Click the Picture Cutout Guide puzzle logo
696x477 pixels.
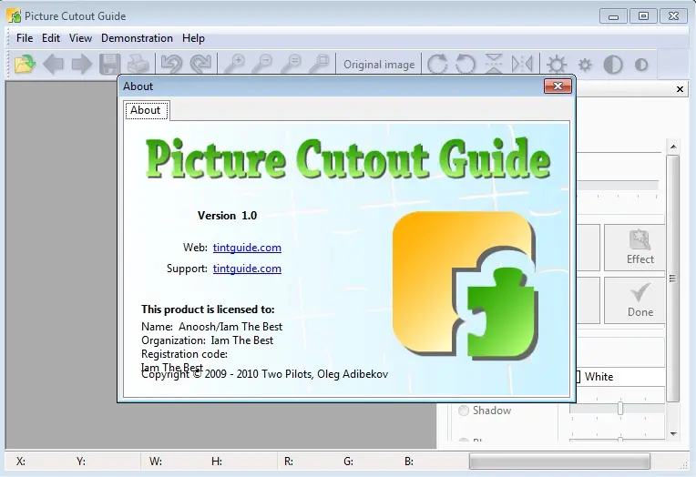coord(466,284)
